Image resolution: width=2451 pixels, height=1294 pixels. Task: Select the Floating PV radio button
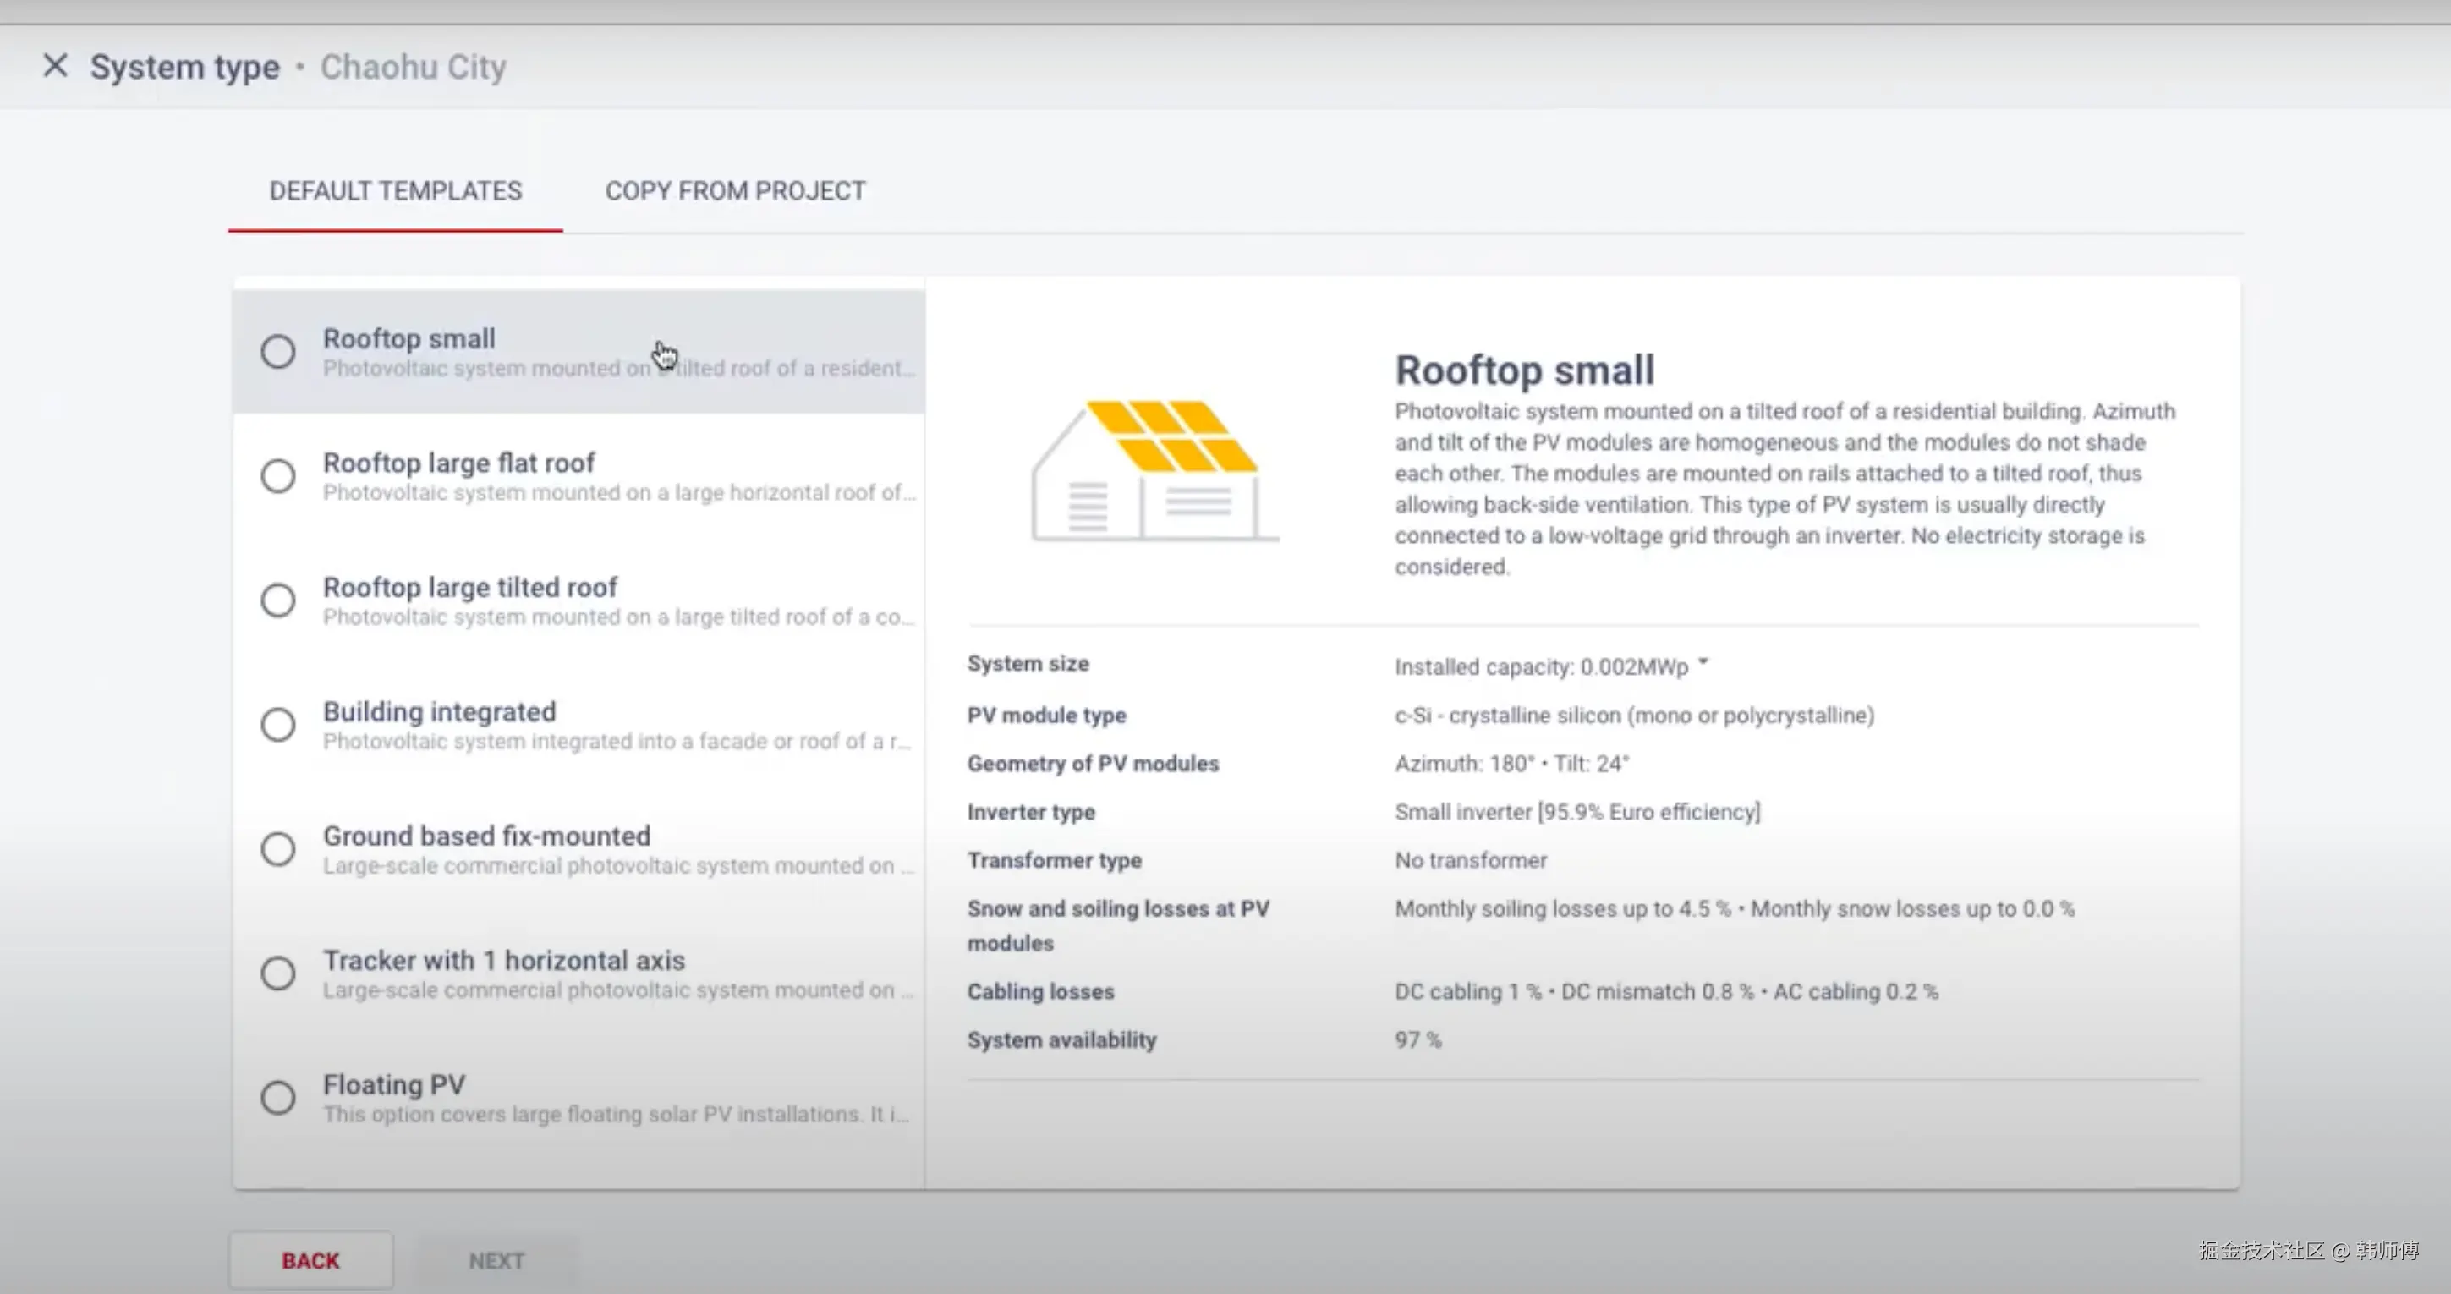click(x=277, y=1098)
